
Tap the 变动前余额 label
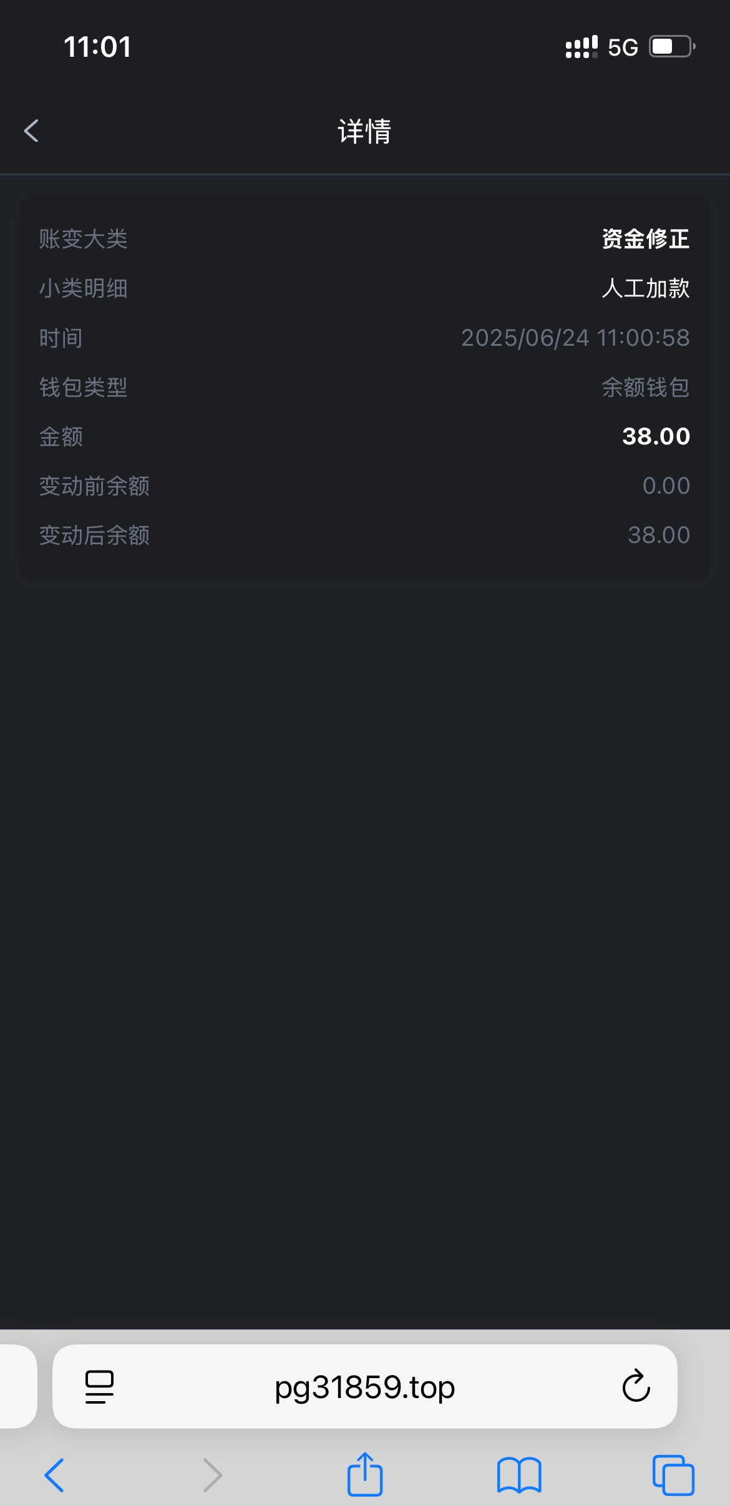coord(94,486)
